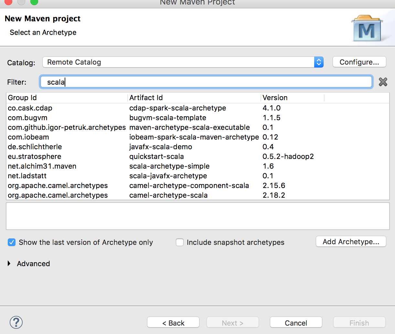The width and height of the screenshot is (395, 334).
Task: Click version 1.1.5 cell
Action: pos(272,118)
